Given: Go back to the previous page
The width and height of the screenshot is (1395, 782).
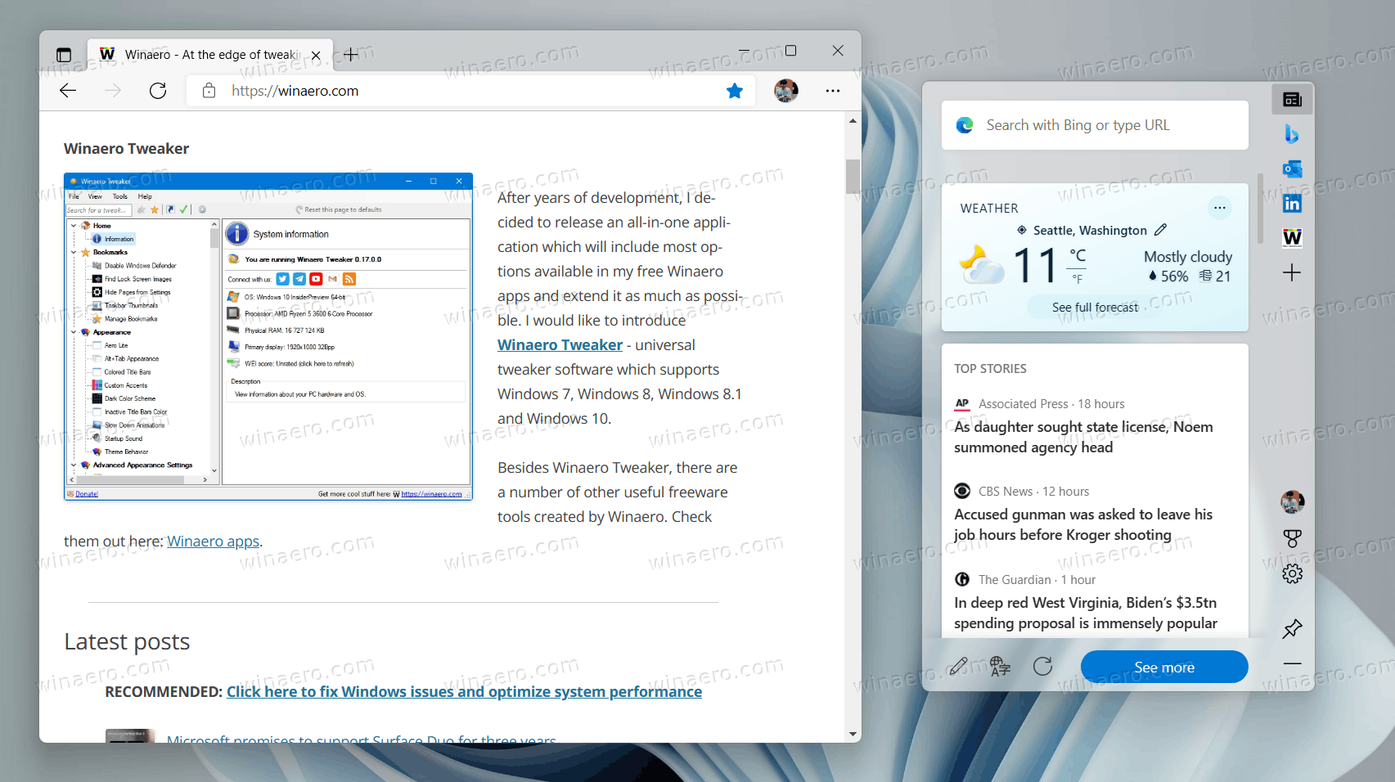Looking at the screenshot, I should click(x=68, y=91).
